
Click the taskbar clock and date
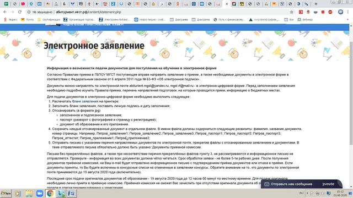pos(340,194)
